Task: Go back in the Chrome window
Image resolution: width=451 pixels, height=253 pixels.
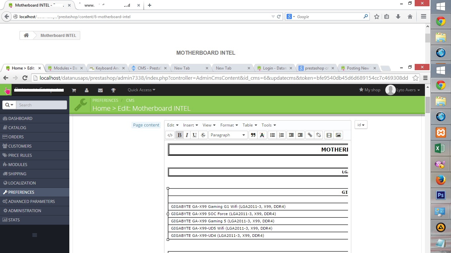Action: (x=6, y=78)
